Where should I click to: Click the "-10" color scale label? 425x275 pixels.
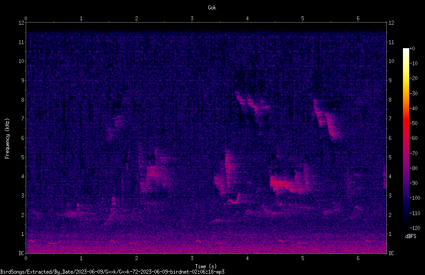(x=414, y=63)
